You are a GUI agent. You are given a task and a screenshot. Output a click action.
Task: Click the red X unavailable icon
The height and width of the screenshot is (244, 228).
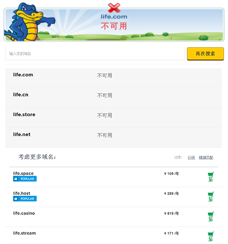(114, 8)
